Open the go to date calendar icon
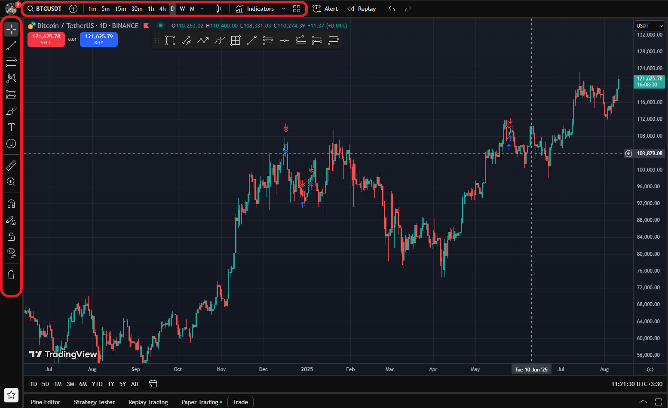 click(153, 384)
